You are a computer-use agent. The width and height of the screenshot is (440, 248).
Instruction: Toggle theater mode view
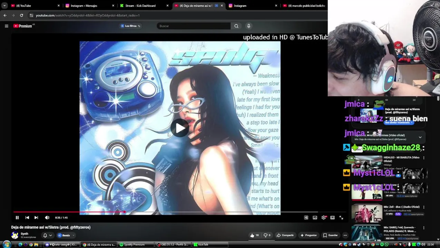(x=332, y=218)
